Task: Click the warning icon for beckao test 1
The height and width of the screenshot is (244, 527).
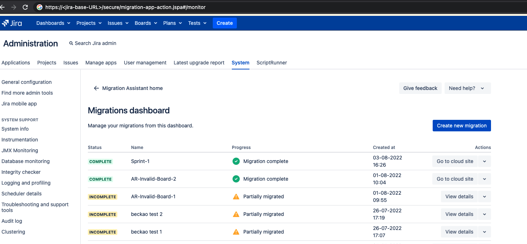Action: tap(236, 232)
